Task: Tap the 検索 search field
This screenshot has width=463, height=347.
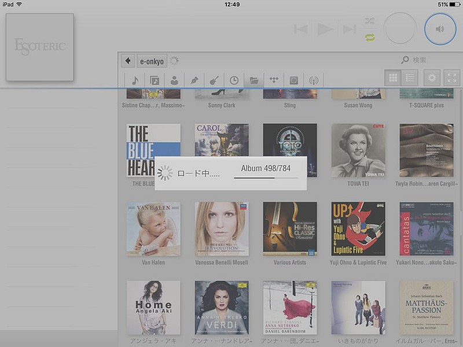Action: point(419,60)
